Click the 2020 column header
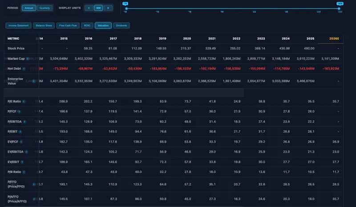 coord(187,39)
